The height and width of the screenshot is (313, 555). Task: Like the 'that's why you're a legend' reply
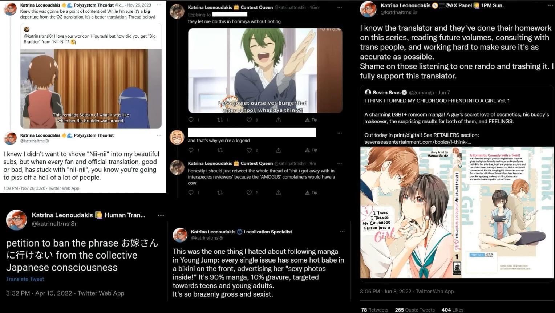pos(249,150)
